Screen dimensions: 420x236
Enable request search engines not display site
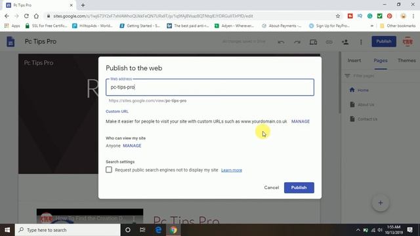109,170
